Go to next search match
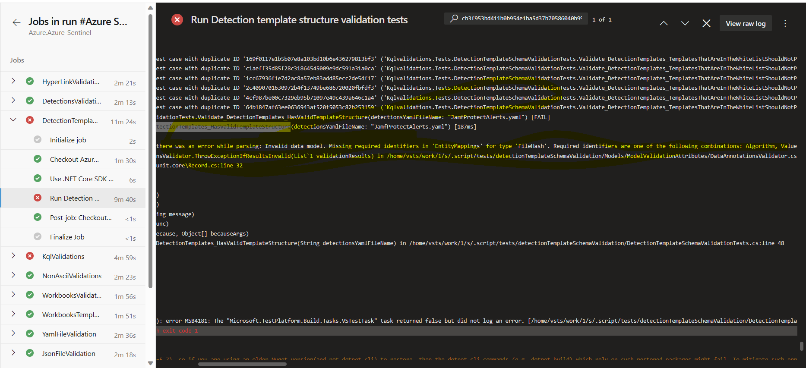 pos(685,23)
